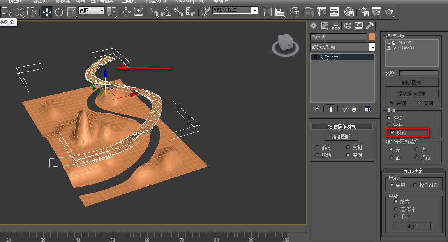Click Remove Modifier from stack icon

coord(354,109)
